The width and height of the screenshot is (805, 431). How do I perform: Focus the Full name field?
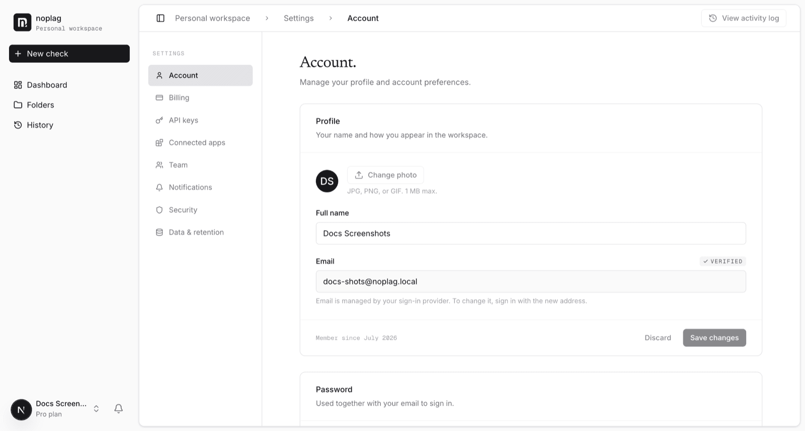[531, 233]
